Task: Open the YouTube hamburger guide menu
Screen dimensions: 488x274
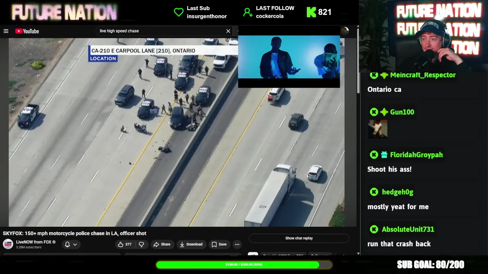Action: 6,31
